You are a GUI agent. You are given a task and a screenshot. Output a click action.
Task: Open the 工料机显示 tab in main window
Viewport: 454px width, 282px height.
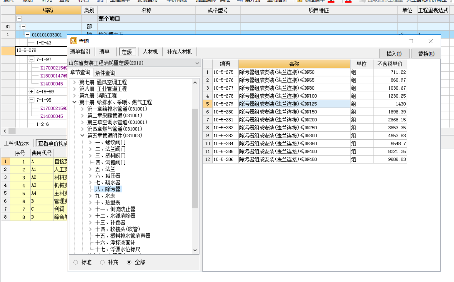(17, 143)
